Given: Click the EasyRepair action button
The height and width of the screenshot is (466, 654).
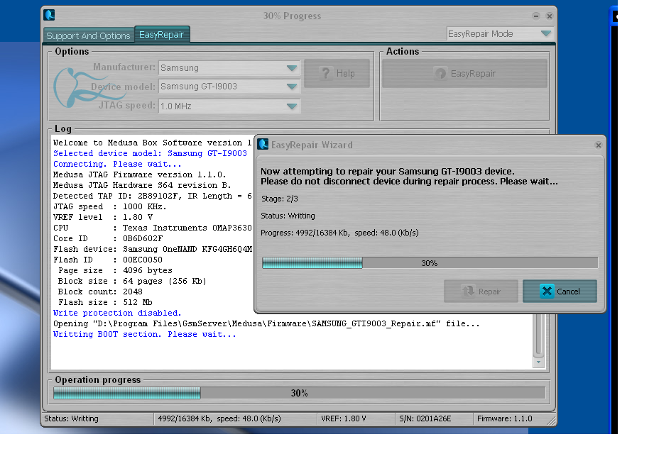Looking at the screenshot, I should coord(464,73).
